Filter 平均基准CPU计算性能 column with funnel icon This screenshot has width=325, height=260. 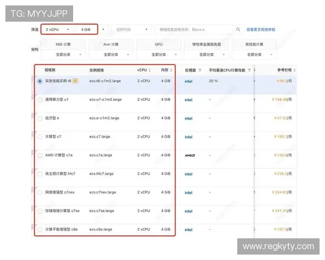click(249, 70)
